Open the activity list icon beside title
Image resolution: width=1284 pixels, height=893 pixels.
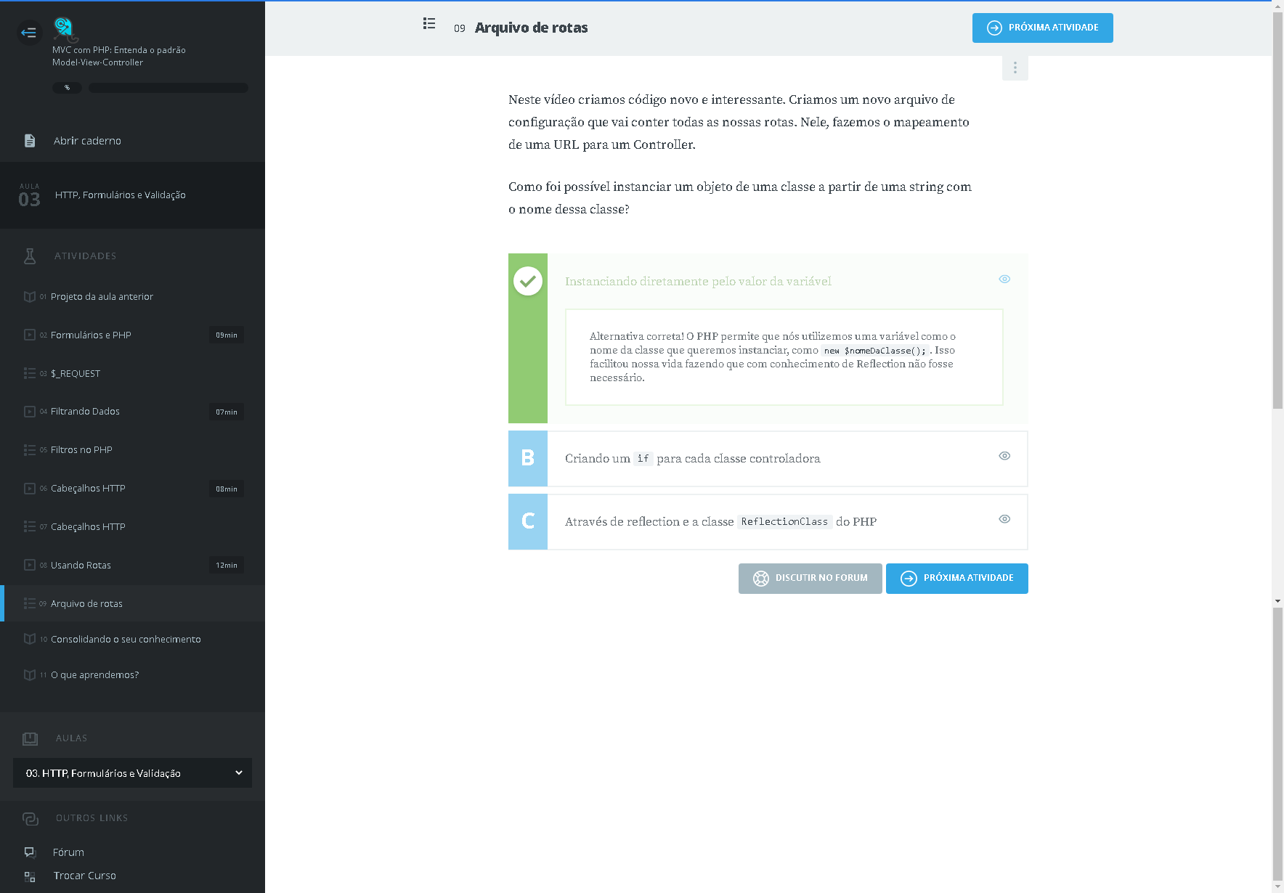(429, 24)
